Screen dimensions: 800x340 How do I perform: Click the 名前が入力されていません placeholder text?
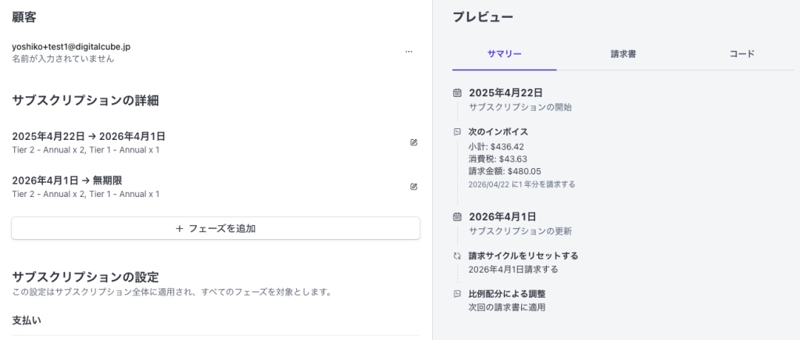[62, 59]
